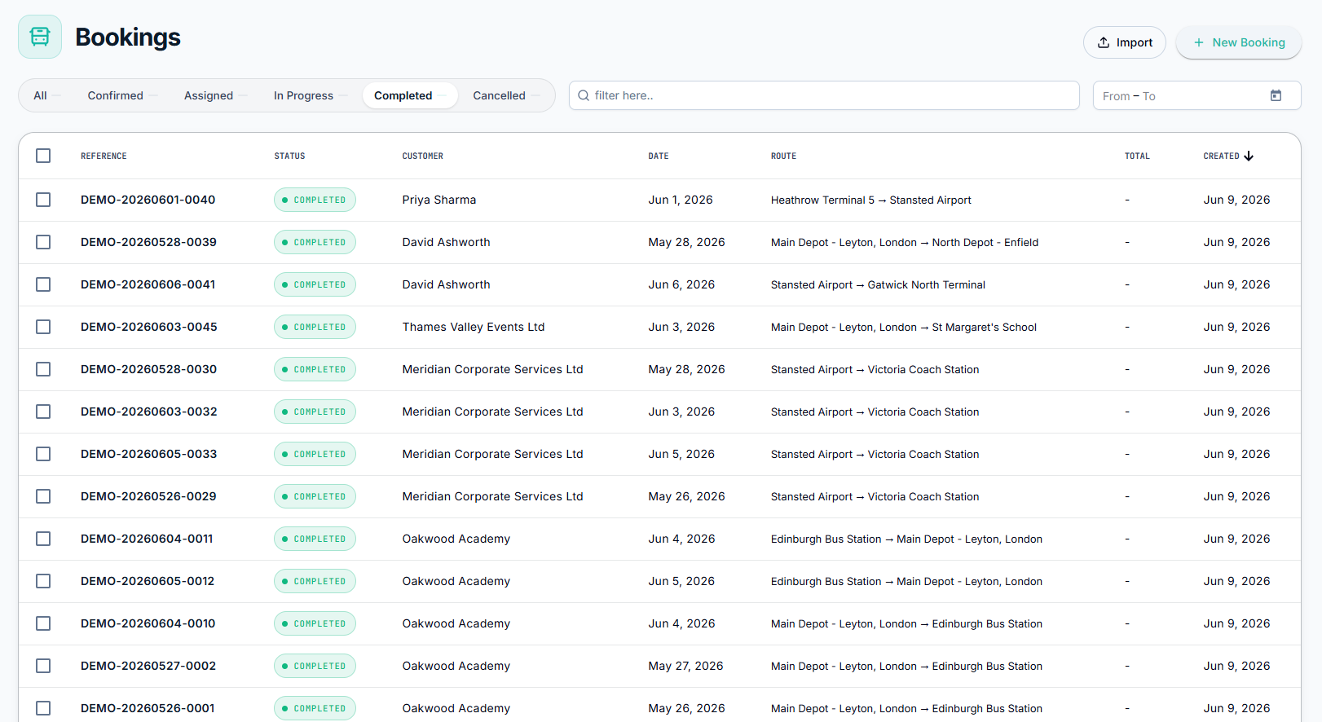Check the row DEMO-20260603-0032 checkbox
This screenshot has height=722, width=1322.
[43, 412]
